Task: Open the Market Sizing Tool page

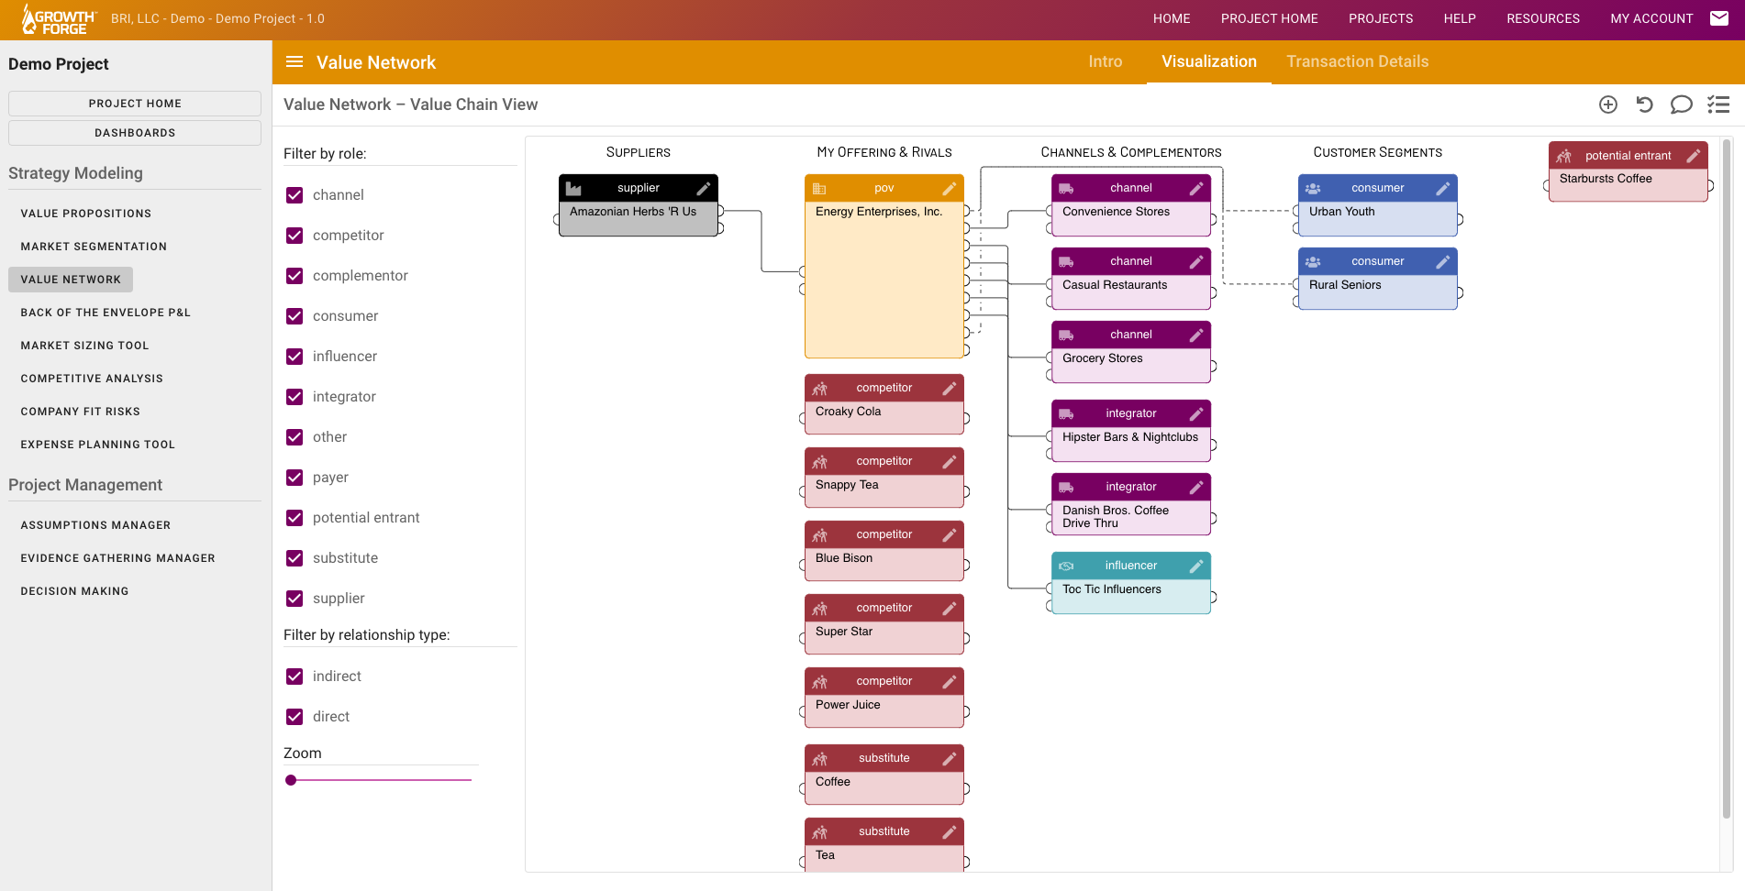Action: pyautogui.click(x=84, y=345)
